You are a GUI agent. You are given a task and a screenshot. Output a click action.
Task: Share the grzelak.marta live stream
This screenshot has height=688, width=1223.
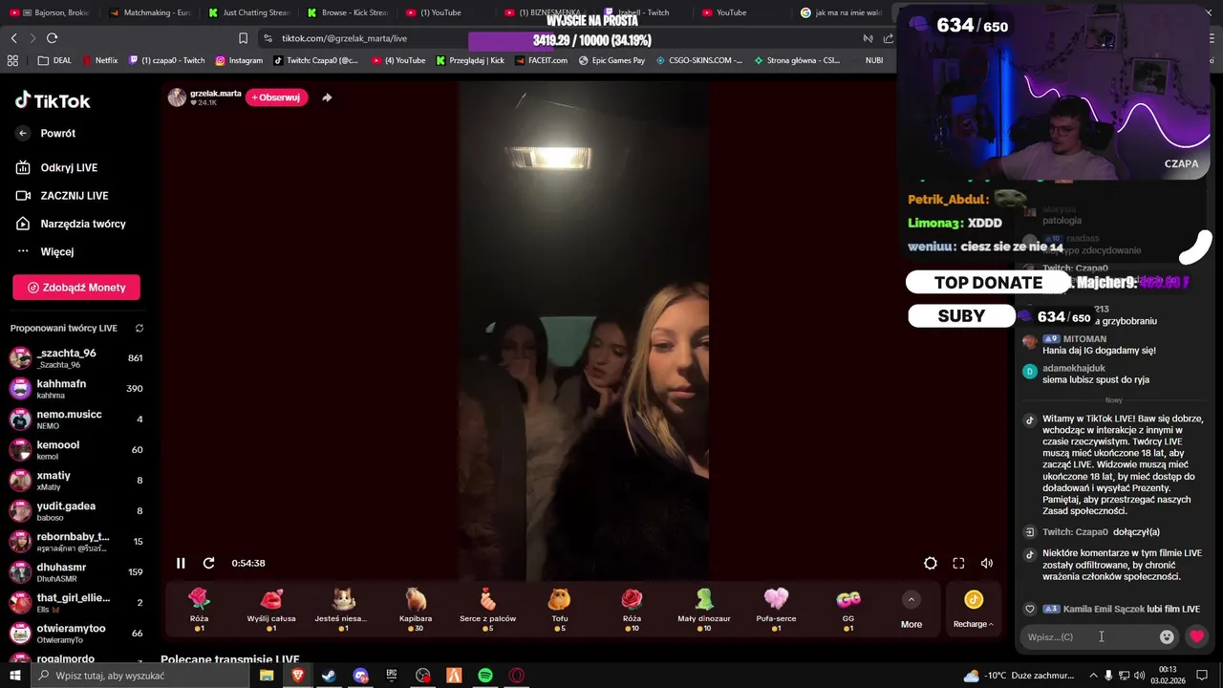(327, 97)
